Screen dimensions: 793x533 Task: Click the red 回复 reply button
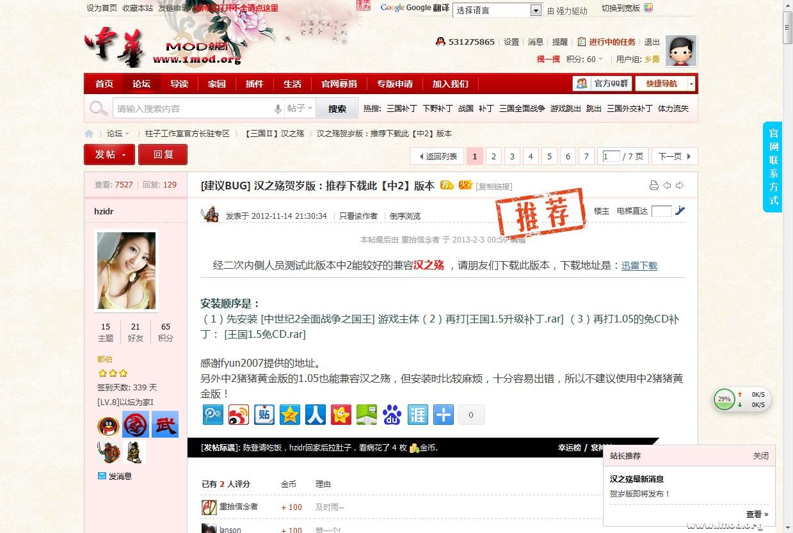163,155
